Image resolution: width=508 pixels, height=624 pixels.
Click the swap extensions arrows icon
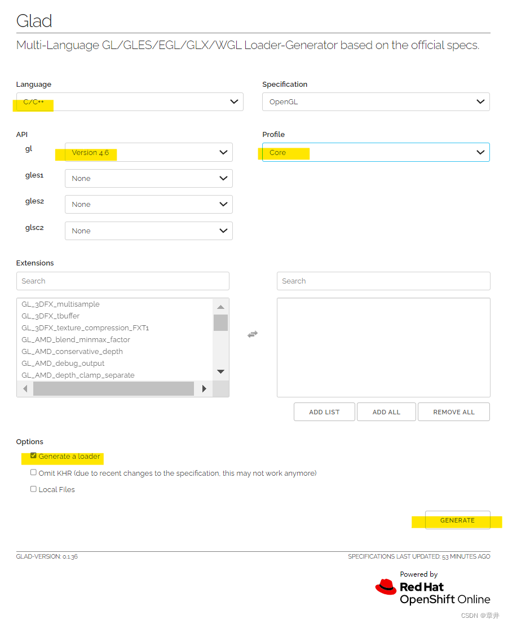[x=253, y=334]
